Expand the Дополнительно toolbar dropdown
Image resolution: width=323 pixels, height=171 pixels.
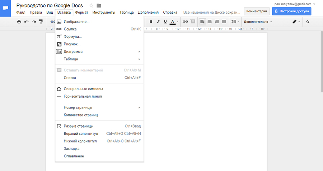[258, 22]
